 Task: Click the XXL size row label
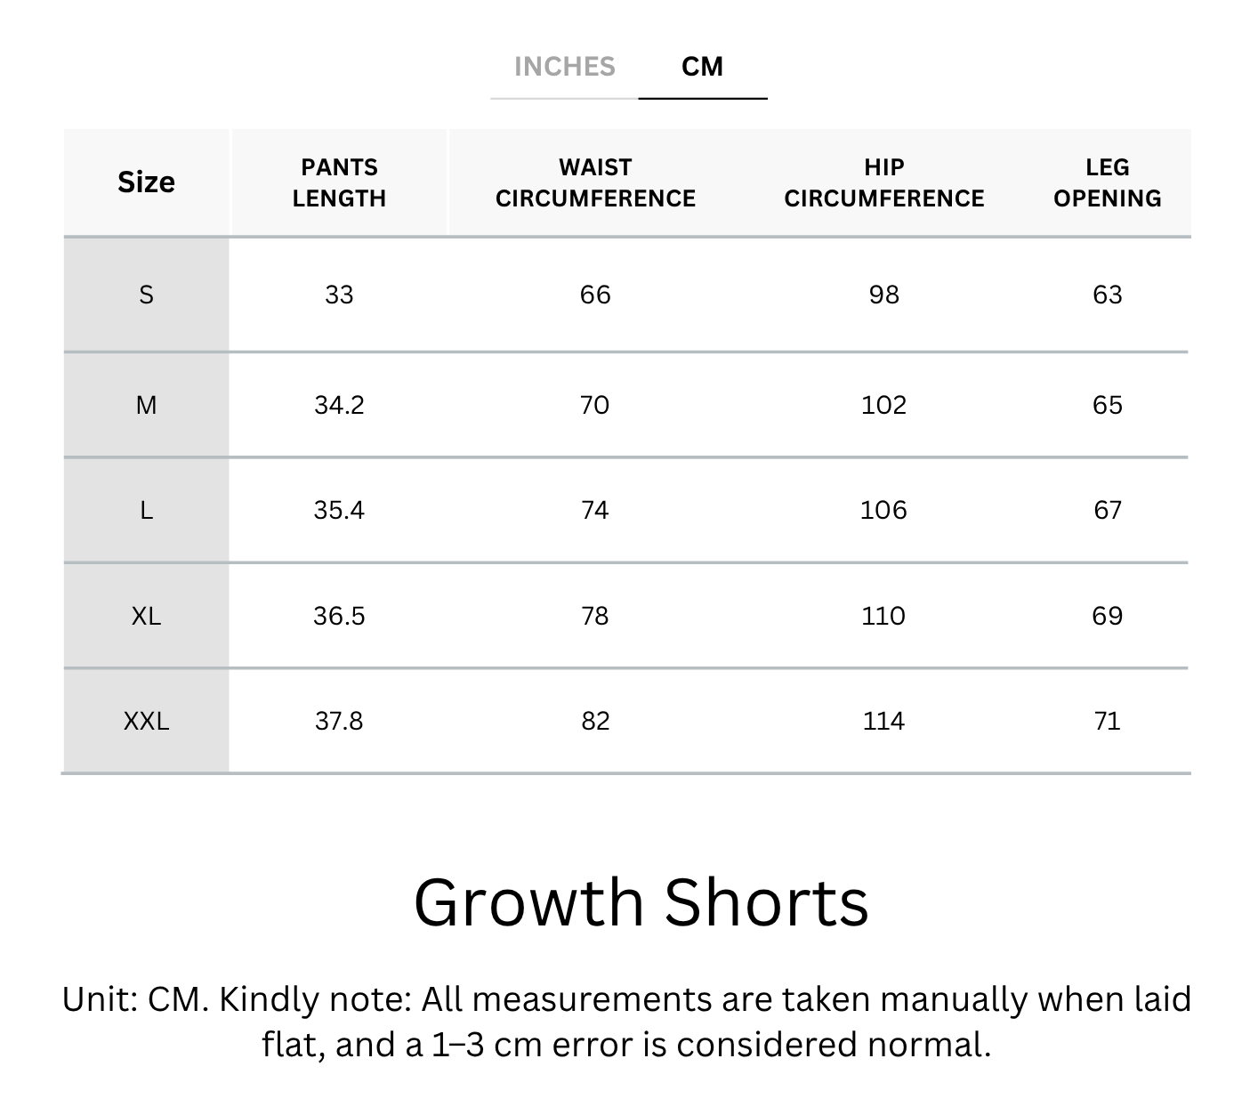[x=146, y=721]
